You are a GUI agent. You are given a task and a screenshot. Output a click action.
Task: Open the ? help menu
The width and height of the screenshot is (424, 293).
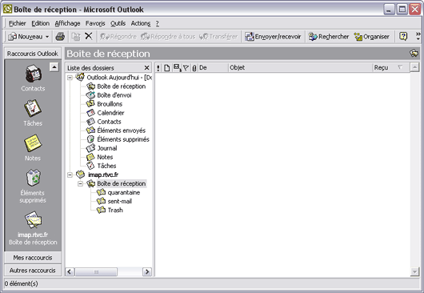158,23
